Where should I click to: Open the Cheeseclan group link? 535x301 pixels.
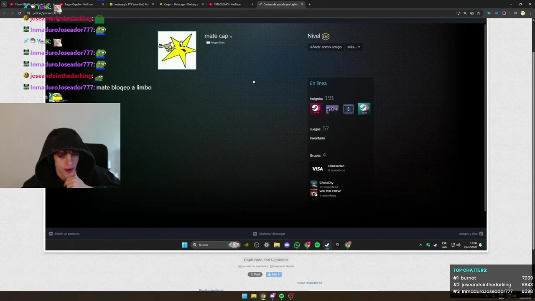coord(336,166)
